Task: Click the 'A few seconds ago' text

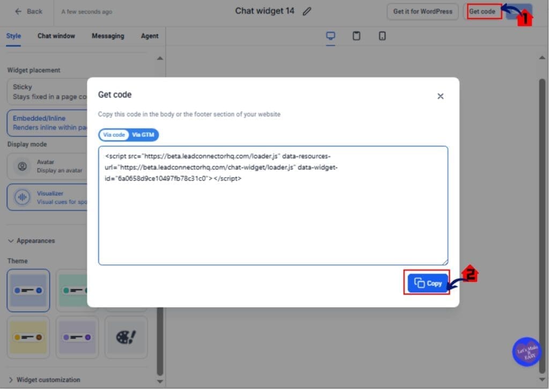Action: click(x=87, y=12)
